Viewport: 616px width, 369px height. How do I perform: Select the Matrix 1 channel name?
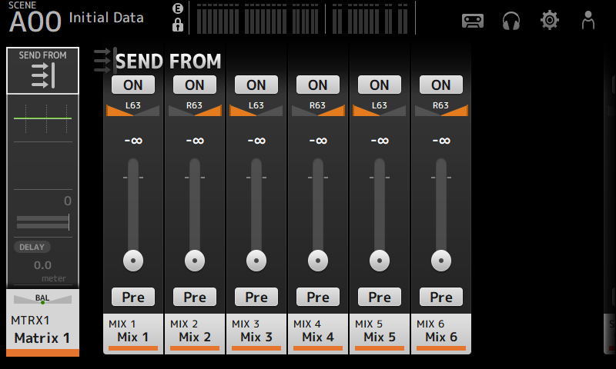(42, 331)
